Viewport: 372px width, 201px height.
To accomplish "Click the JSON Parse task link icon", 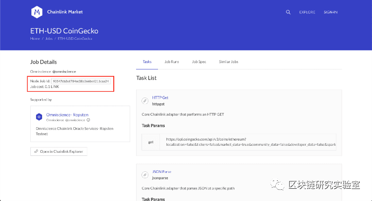I will click(x=145, y=174).
